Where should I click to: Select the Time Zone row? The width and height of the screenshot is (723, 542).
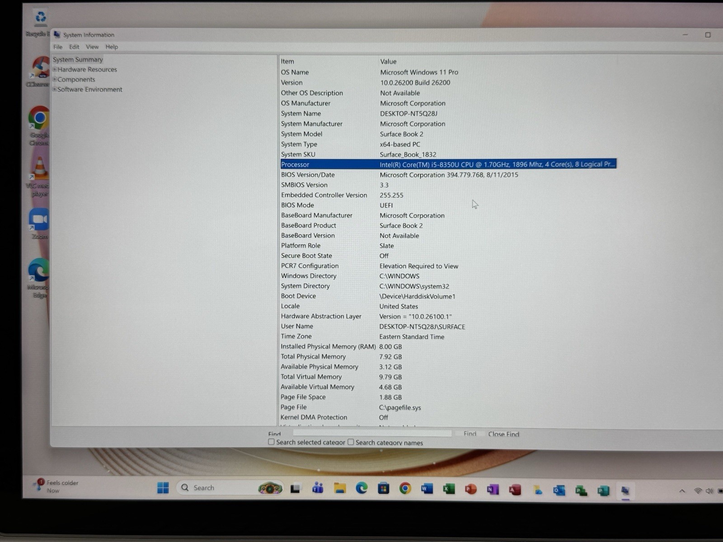pos(448,336)
